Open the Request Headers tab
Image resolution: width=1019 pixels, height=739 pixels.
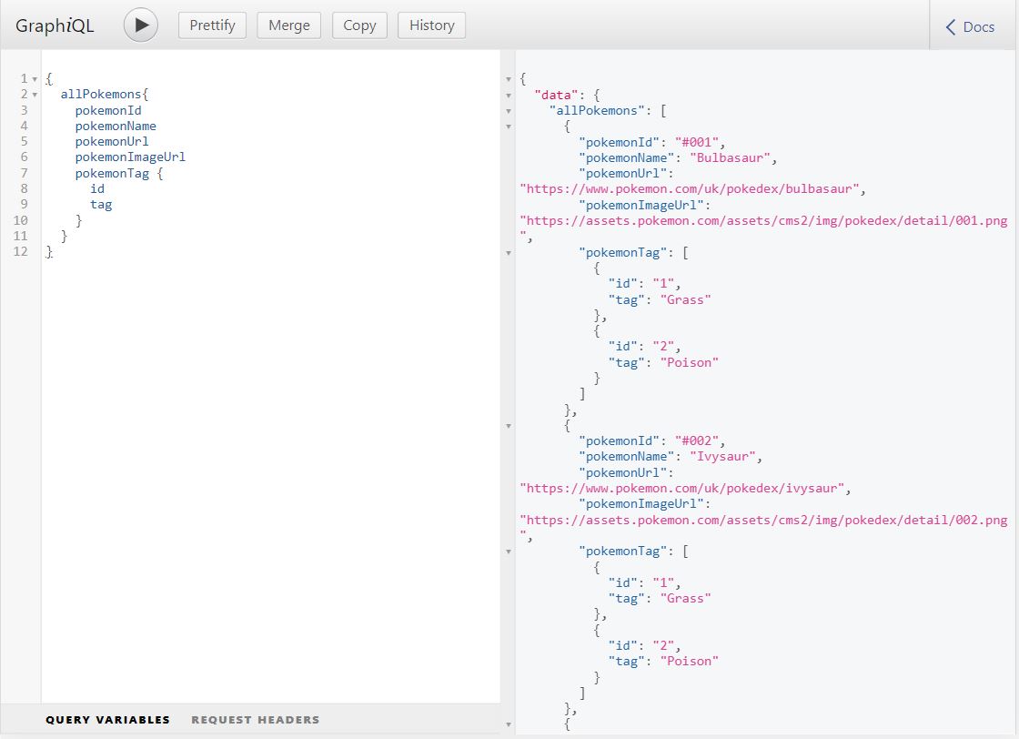256,720
